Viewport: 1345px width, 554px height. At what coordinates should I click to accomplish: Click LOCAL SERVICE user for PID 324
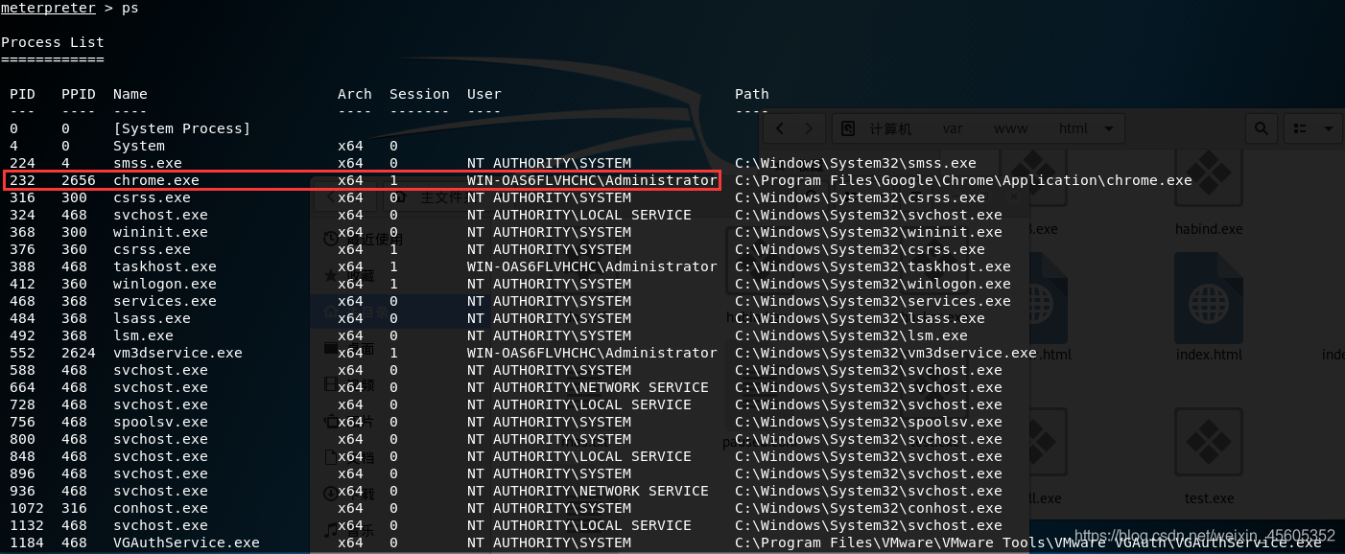click(x=579, y=215)
